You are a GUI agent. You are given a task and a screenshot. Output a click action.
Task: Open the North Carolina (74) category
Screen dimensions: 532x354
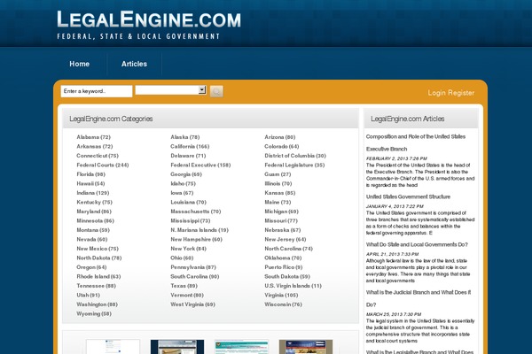[289, 249]
